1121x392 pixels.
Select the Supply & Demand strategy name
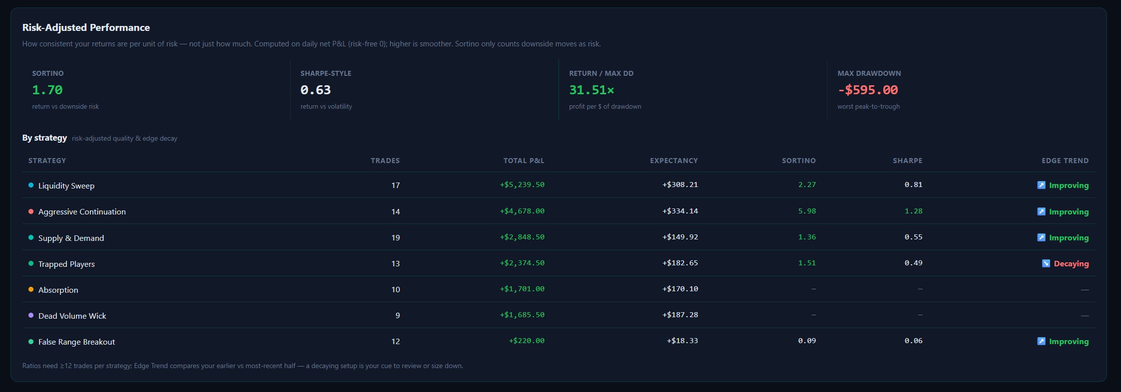point(71,238)
